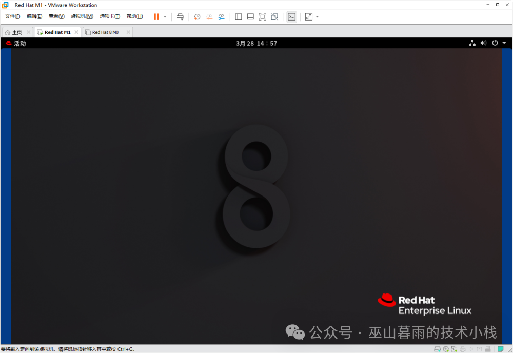
Task: Suspend the virtual machine using the pause icon
Action: (x=155, y=16)
